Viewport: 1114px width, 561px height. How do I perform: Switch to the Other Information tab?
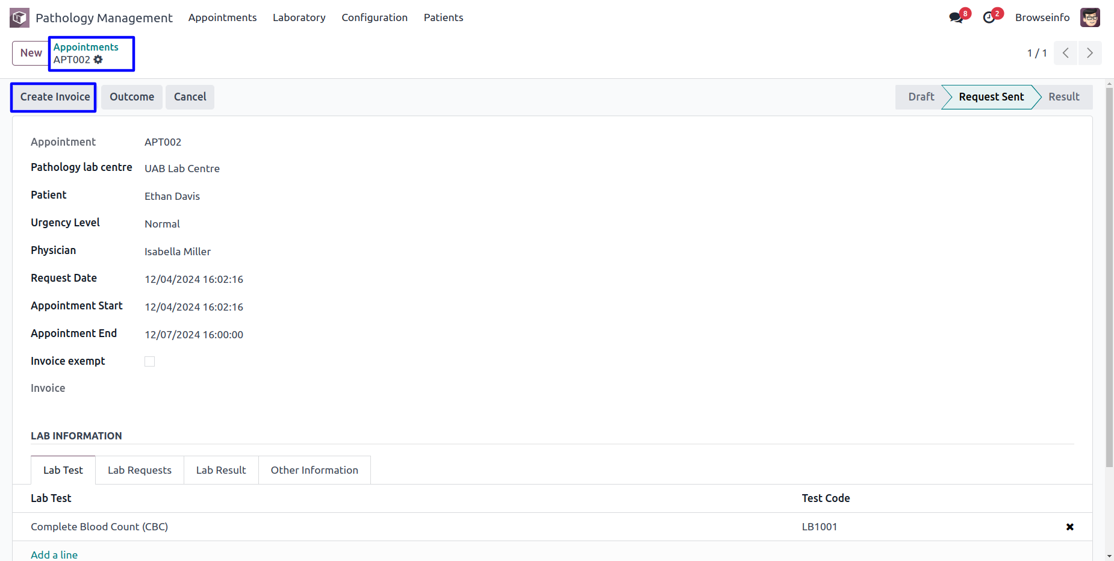coord(314,470)
